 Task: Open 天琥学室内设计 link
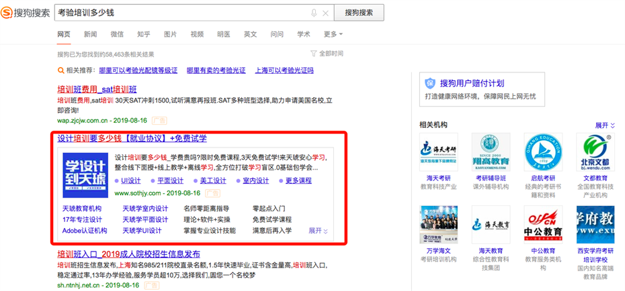tap(145, 209)
